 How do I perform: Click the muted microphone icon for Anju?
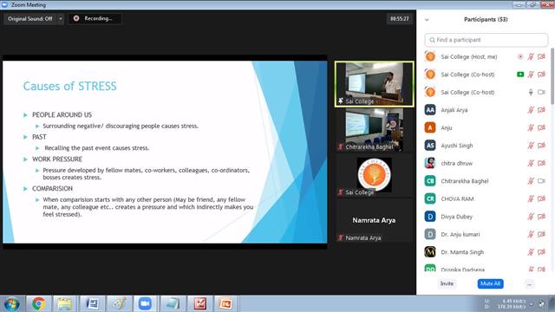click(531, 127)
